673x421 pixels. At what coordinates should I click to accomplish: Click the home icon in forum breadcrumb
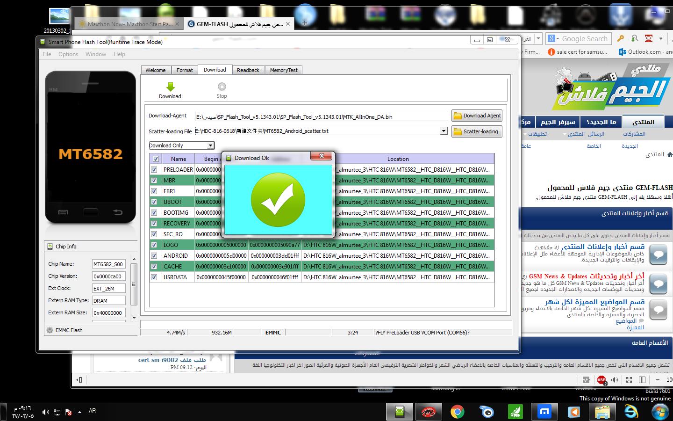coord(670,154)
